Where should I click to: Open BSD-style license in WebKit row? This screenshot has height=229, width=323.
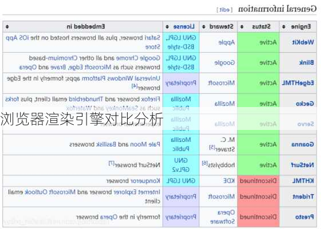click(x=181, y=47)
